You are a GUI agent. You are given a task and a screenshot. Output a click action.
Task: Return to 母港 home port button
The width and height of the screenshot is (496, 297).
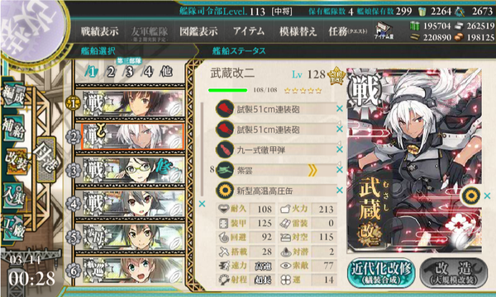pyautogui.click(x=46, y=160)
